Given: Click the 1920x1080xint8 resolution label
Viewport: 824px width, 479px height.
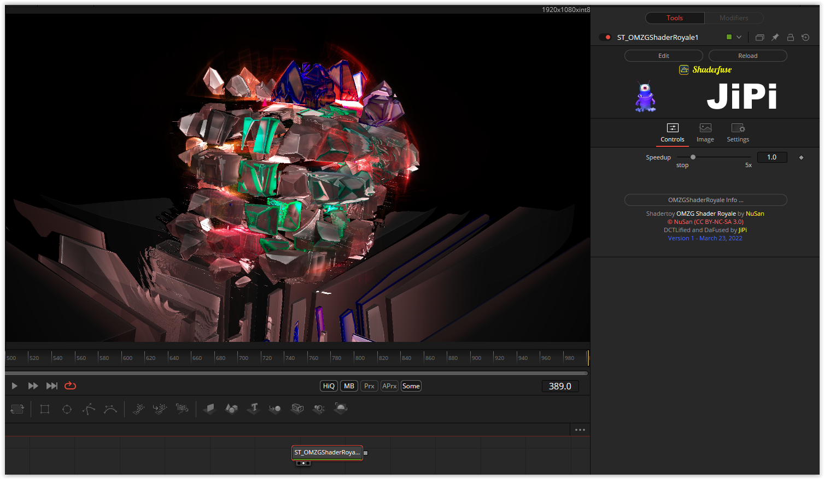Looking at the screenshot, I should [x=566, y=10].
